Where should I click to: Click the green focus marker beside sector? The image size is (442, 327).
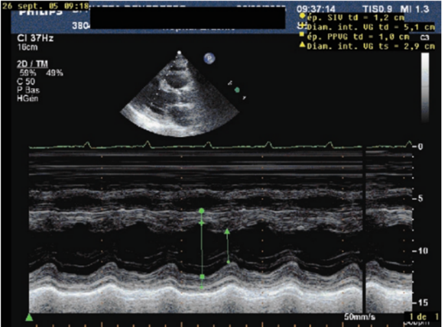(x=237, y=90)
